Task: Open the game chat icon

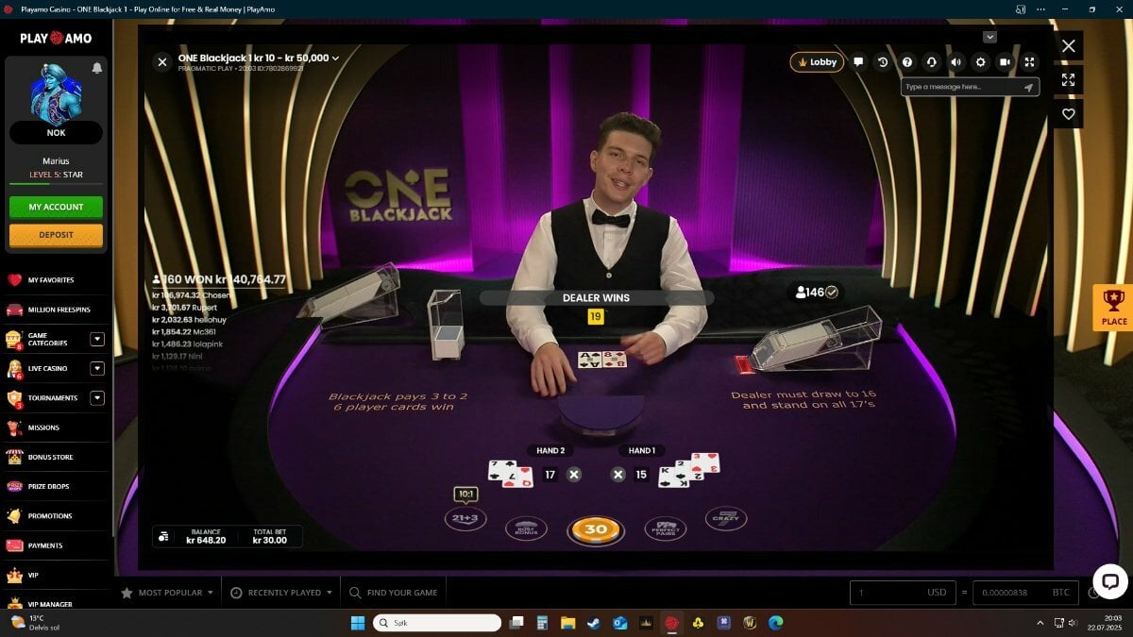Action: (858, 62)
